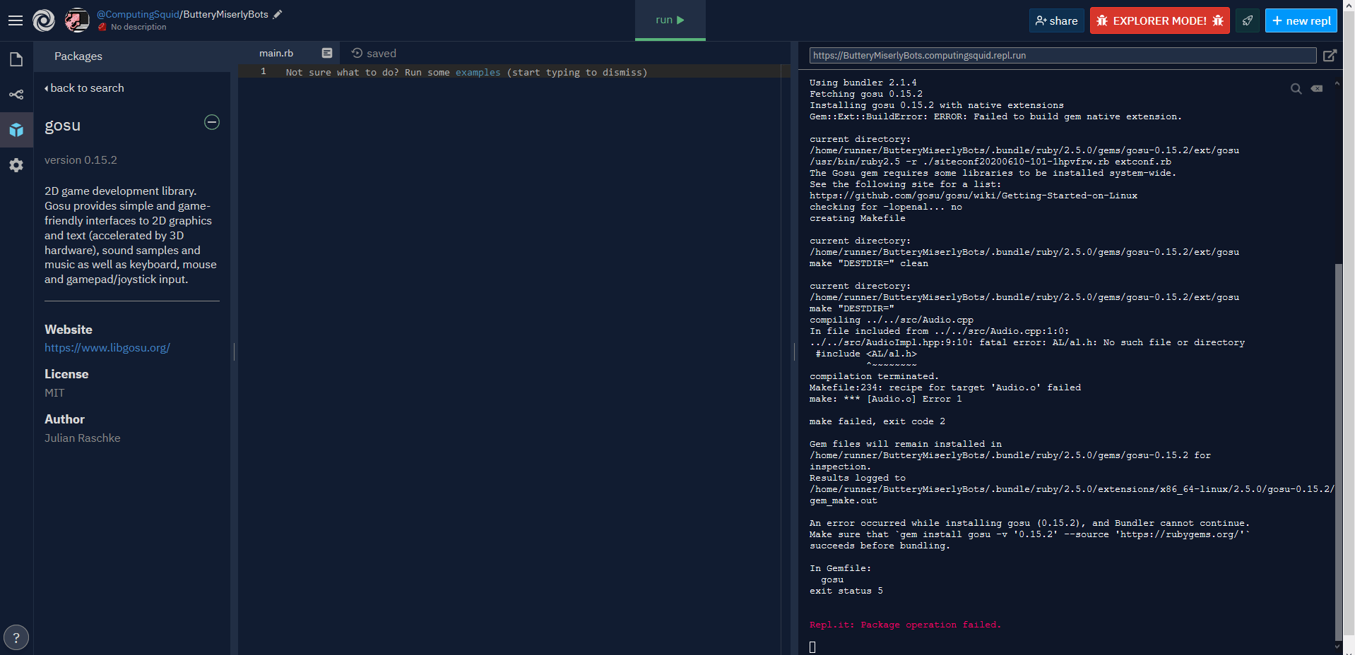Click the 'Packages' panel header
1355x655 pixels.
(x=78, y=56)
